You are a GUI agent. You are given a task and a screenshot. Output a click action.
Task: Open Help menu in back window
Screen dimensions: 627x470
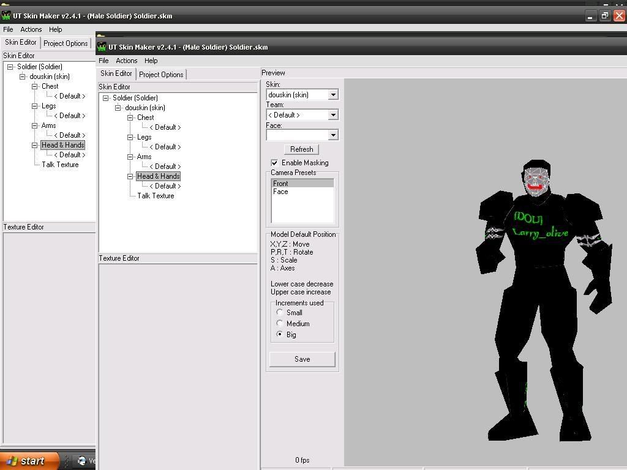[55, 29]
